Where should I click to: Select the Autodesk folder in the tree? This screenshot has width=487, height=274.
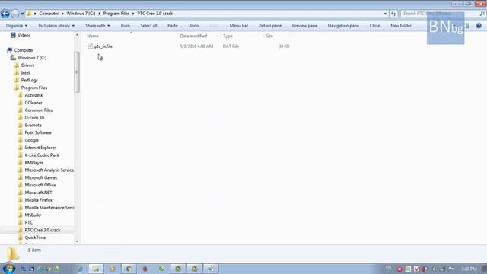coord(33,95)
